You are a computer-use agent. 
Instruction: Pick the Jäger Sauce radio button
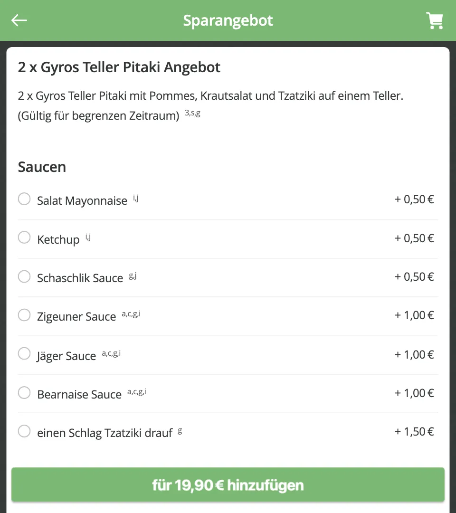coord(24,354)
